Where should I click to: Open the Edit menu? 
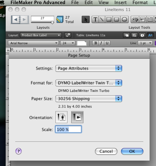(x=89, y=2)
